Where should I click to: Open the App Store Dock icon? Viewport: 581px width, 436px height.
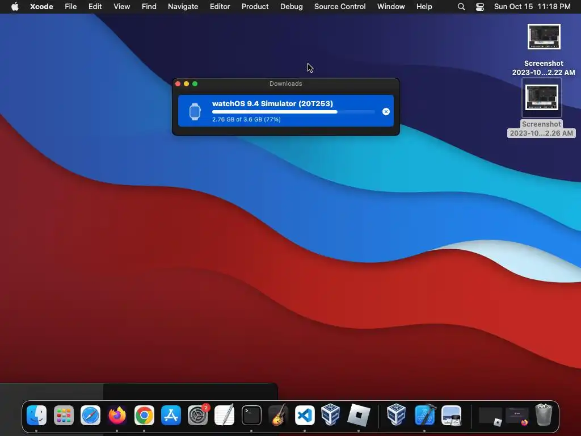coord(171,415)
